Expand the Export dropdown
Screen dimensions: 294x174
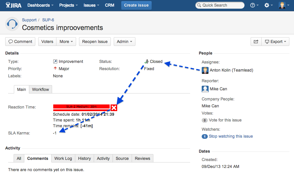tap(275, 42)
